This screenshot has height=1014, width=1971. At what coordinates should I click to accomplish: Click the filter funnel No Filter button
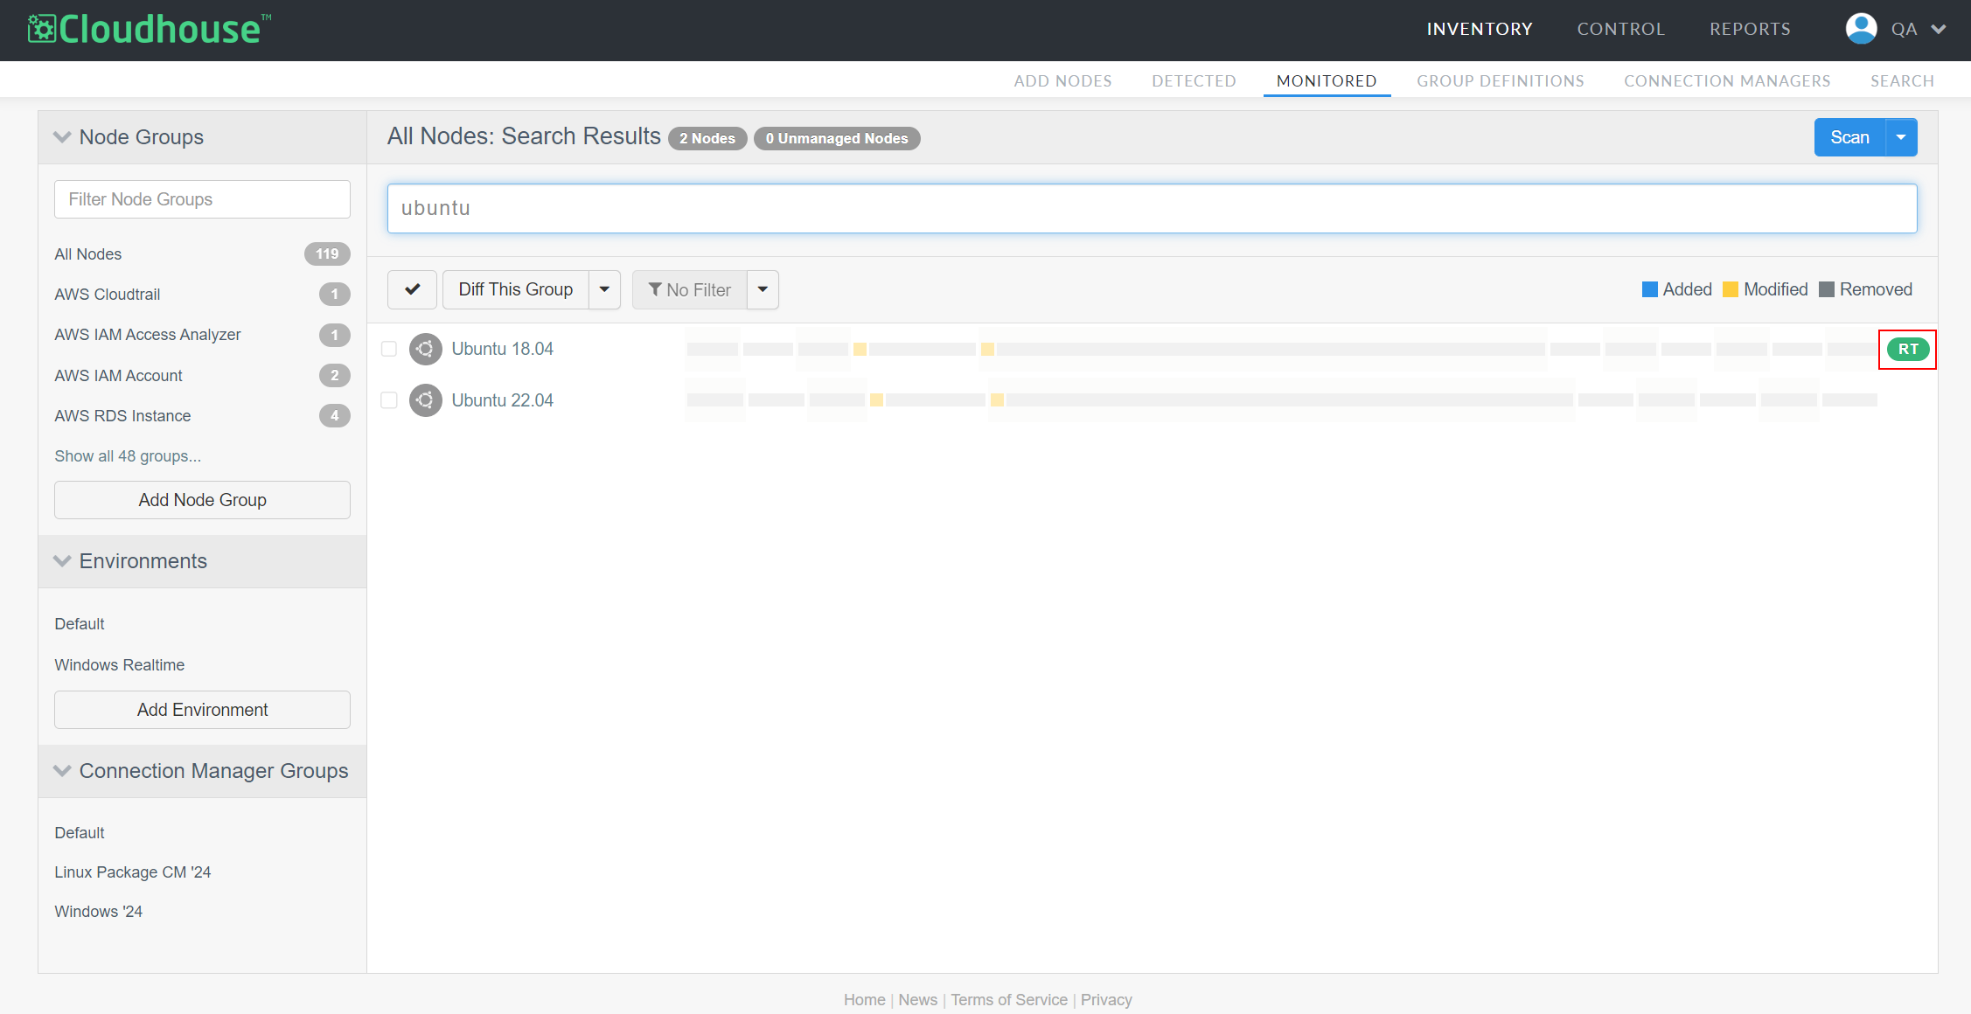(x=689, y=289)
